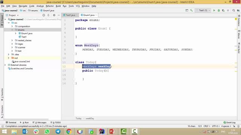241x135 pixels.
Task: Toggle the 1: Project side tab
Action: point(2,20)
